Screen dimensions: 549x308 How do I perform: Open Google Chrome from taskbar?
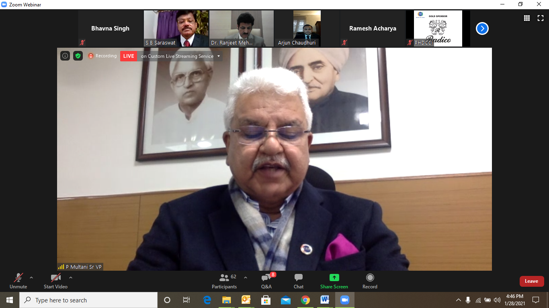305,300
